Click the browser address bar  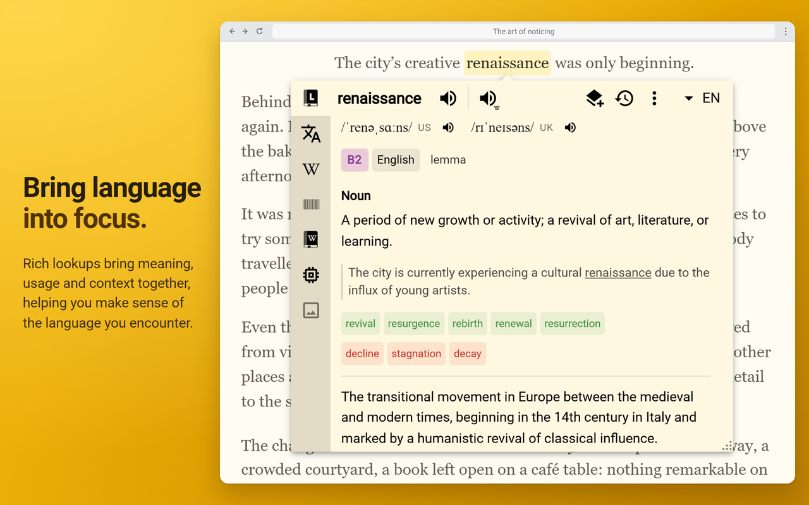(523, 31)
